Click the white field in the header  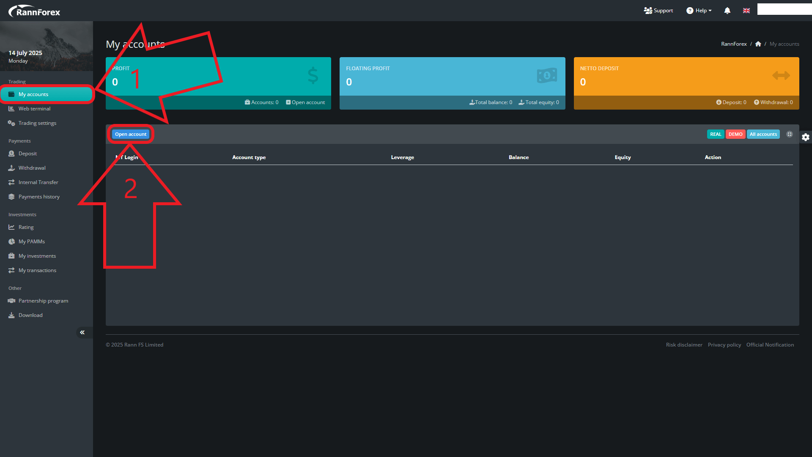(785, 9)
